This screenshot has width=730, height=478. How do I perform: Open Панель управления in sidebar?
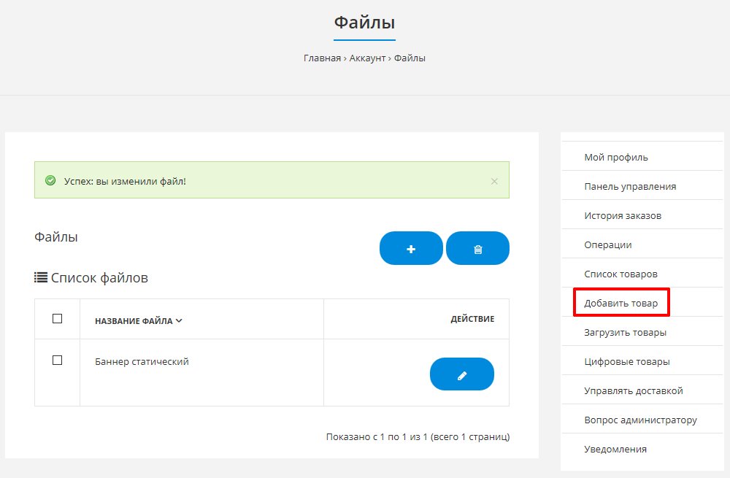629,186
